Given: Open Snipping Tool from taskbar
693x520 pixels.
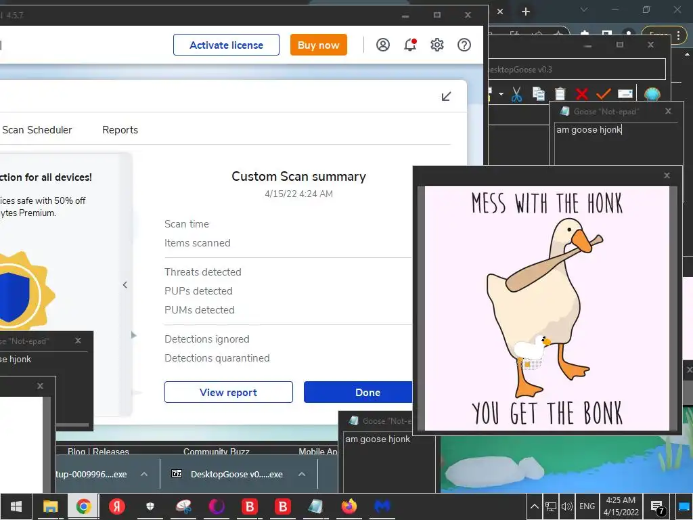Looking at the screenshot, I should pos(183,506).
